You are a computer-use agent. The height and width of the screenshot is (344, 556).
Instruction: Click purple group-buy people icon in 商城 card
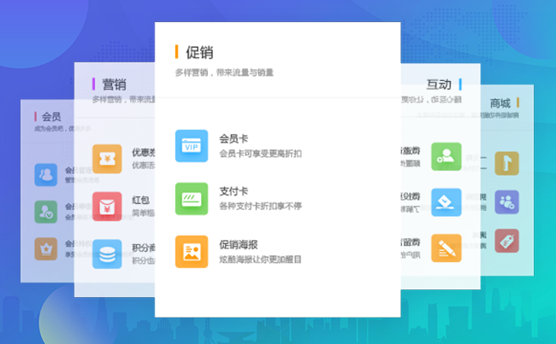point(506,202)
